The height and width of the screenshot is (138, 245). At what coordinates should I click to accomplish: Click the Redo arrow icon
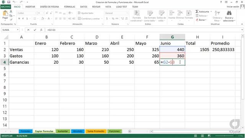tap(21, 2)
